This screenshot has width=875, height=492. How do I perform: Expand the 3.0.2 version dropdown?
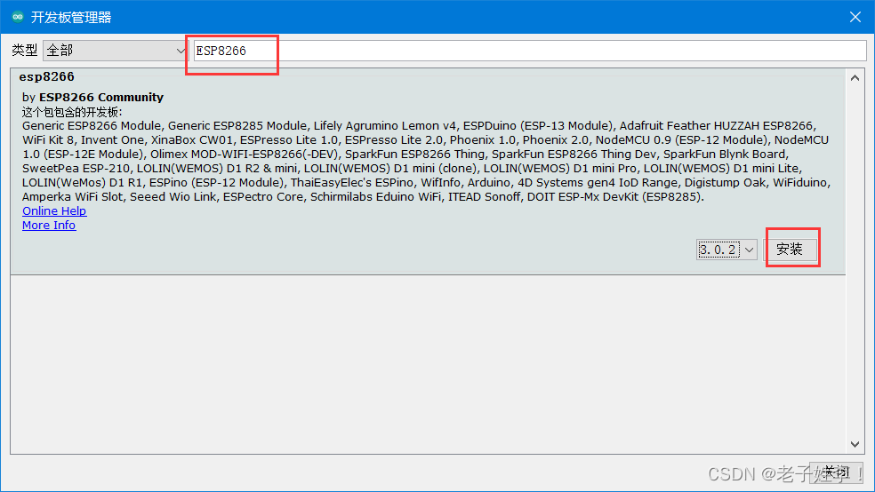pyautogui.click(x=726, y=250)
